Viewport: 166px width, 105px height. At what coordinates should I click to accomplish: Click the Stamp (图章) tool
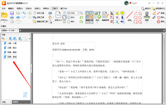click(x=147, y=16)
